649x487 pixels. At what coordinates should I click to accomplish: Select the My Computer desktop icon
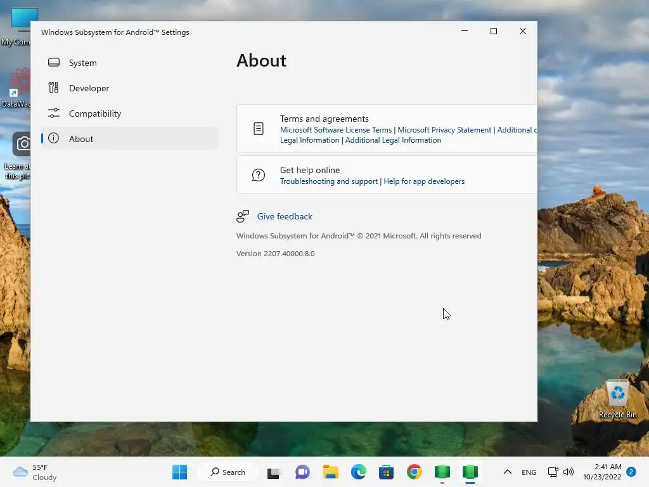point(16,27)
